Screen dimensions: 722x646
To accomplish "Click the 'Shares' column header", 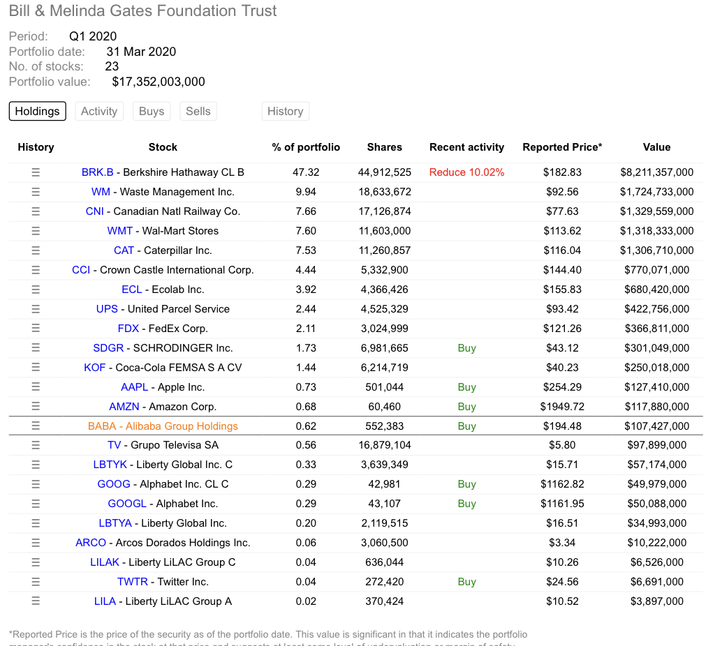I will (x=385, y=147).
